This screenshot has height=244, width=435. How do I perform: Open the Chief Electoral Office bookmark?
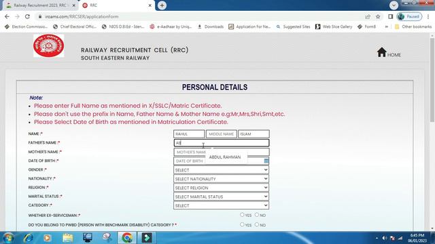tap(74, 26)
